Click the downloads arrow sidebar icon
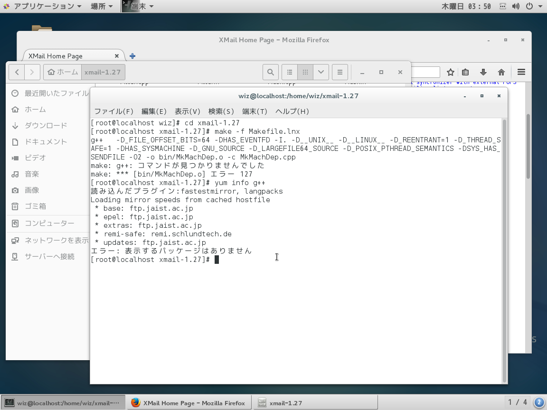Viewport: 547px width, 410px height. click(x=15, y=125)
